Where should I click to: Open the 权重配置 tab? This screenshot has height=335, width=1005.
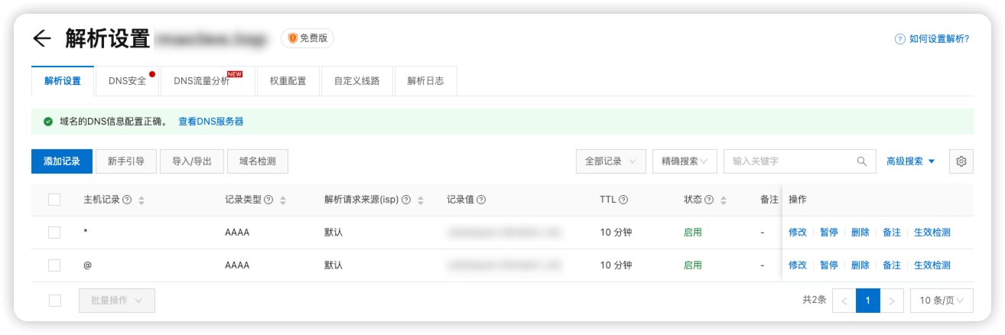(288, 81)
